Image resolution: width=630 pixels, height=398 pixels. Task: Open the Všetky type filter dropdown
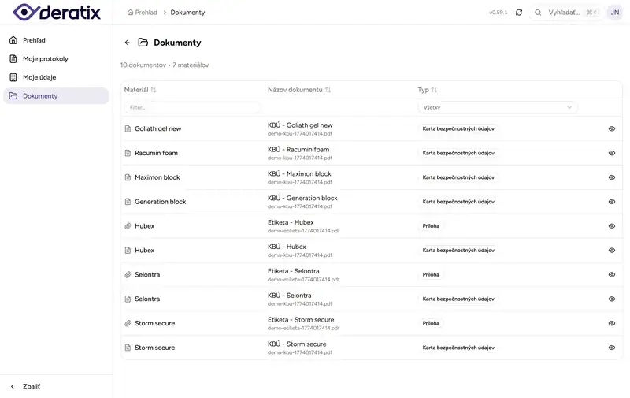(x=498, y=107)
